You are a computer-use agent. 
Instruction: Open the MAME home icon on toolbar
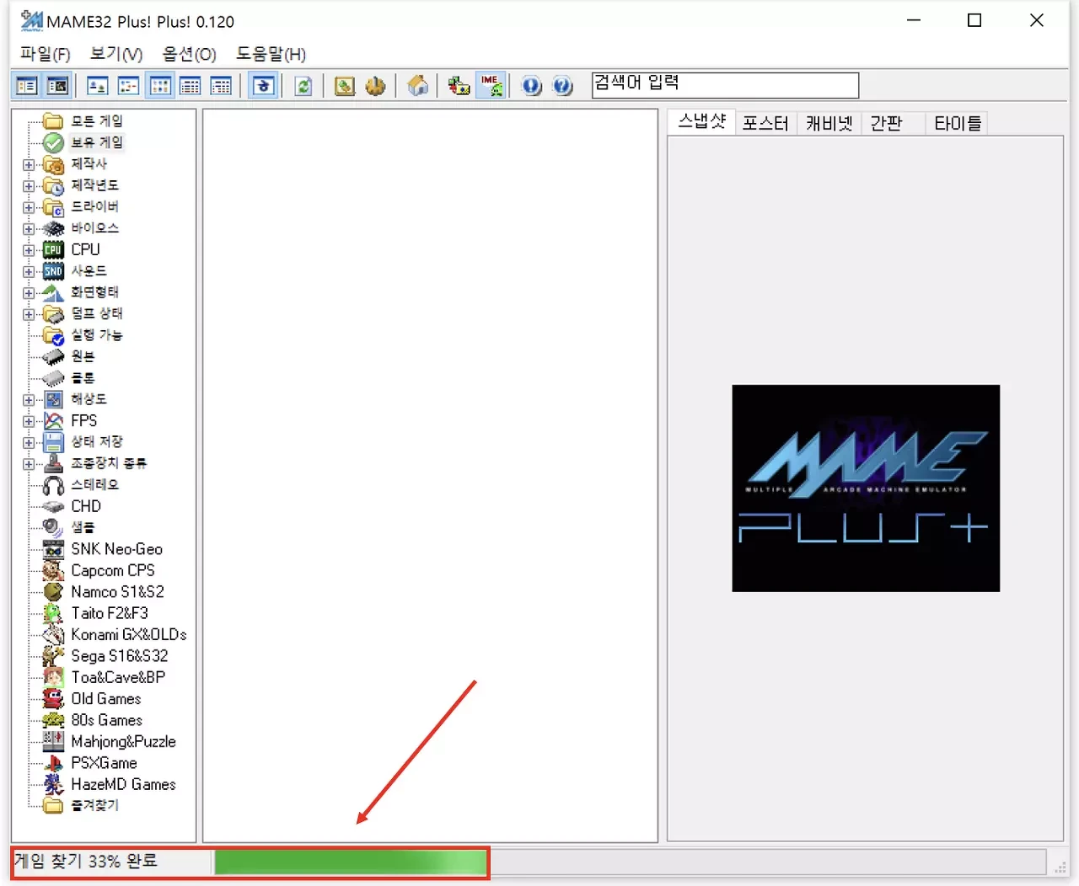coord(417,85)
